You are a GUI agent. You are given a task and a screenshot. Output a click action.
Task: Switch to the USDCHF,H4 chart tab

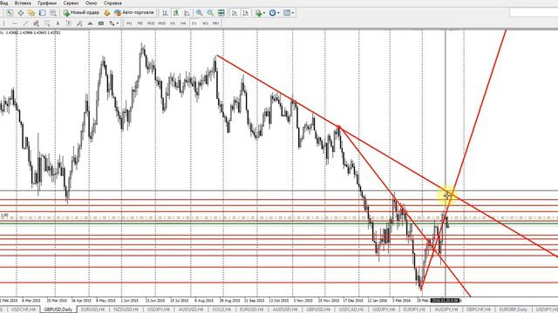click(24, 310)
